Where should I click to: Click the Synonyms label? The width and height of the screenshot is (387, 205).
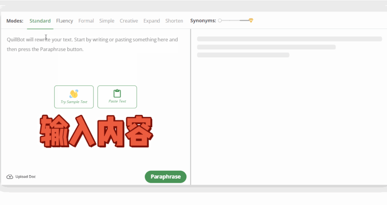coord(203,21)
